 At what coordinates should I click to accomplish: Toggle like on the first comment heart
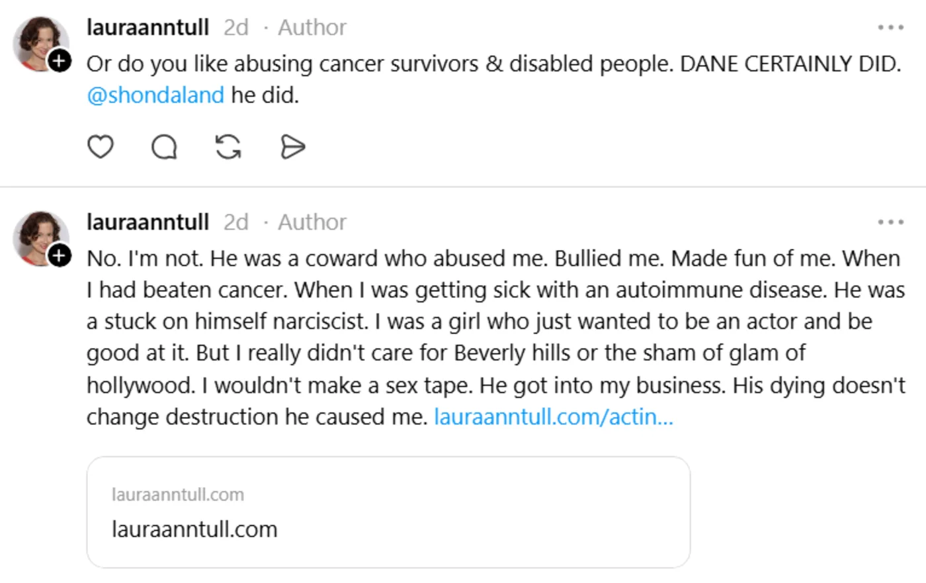[101, 147]
